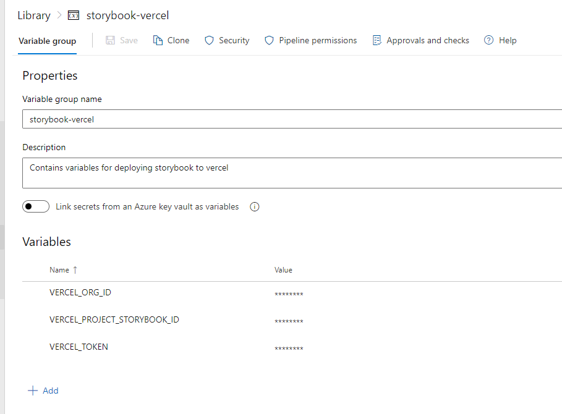This screenshot has height=414, width=562.
Task: Select the Variable group tab
Action: coord(48,41)
